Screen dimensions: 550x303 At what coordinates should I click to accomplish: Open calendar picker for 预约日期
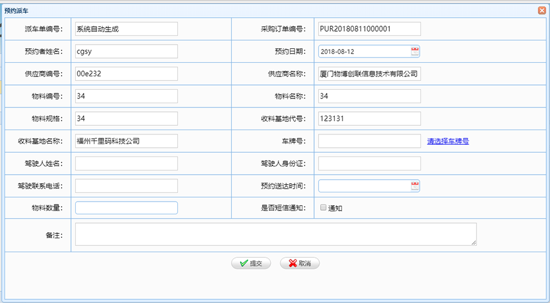(x=415, y=51)
